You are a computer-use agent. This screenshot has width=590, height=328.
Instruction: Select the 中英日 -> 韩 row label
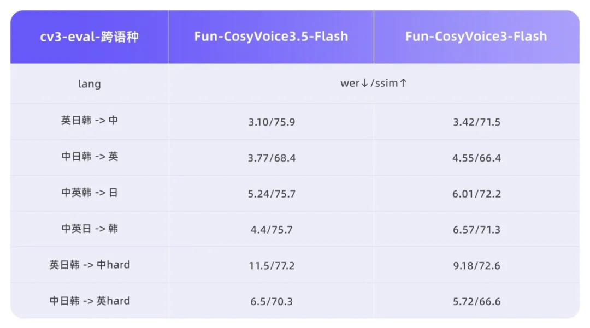pos(90,229)
